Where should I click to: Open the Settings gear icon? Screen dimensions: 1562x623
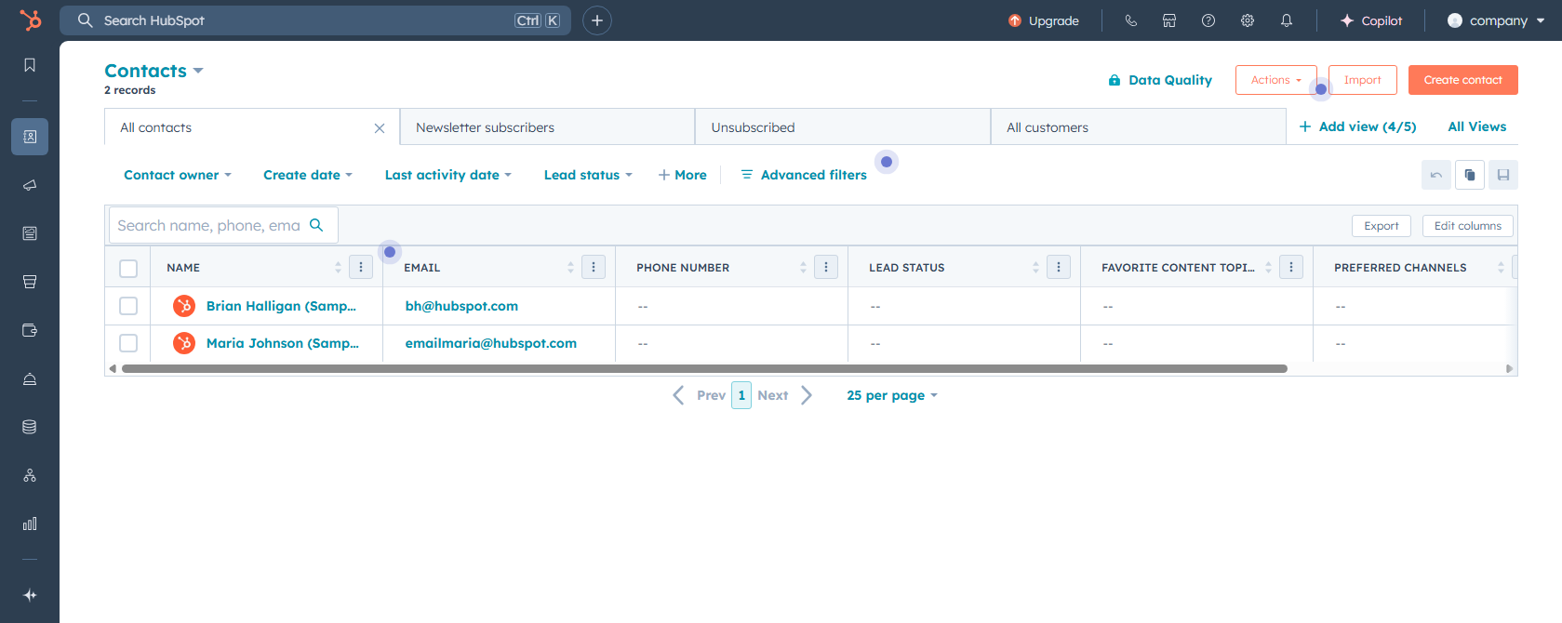pyautogui.click(x=1248, y=20)
